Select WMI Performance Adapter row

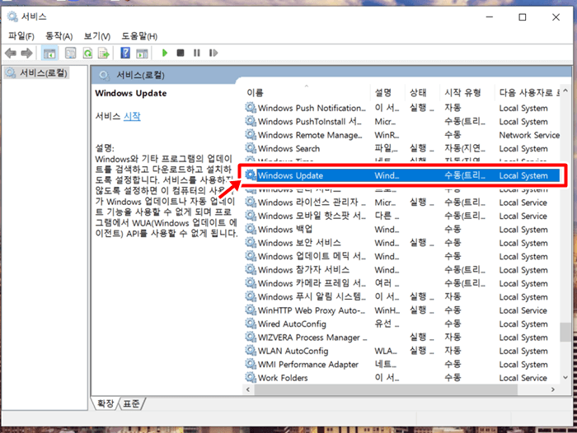tap(402, 365)
